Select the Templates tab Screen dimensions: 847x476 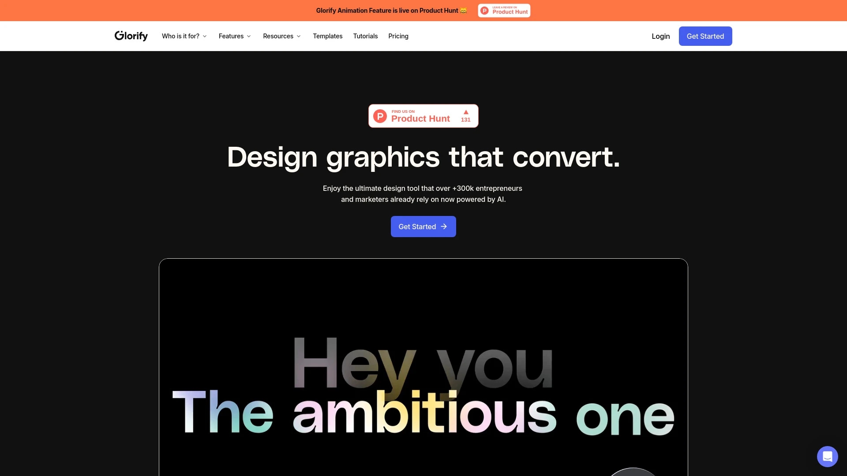click(x=327, y=36)
